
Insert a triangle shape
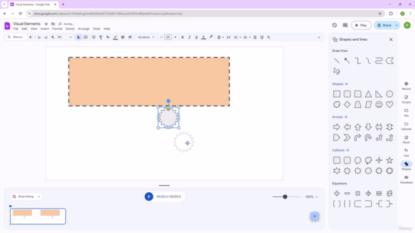coord(368,94)
